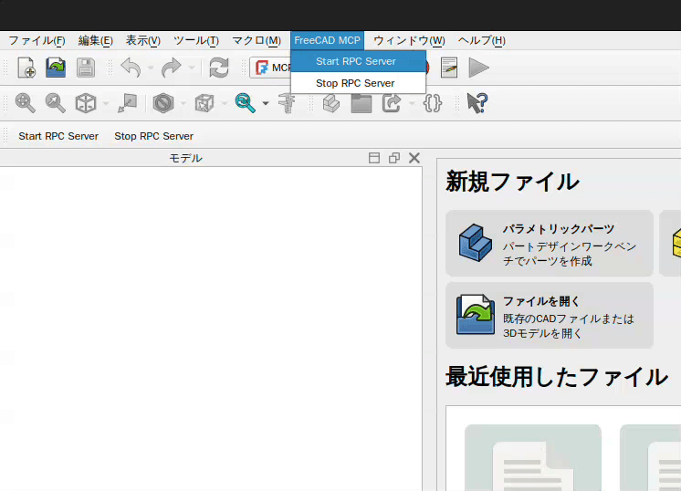Click the Isometric view cube icon

pos(86,103)
